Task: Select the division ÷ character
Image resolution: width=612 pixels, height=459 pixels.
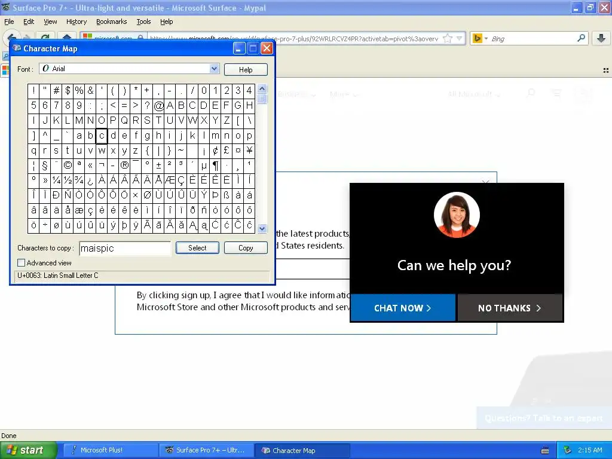Action: point(45,225)
